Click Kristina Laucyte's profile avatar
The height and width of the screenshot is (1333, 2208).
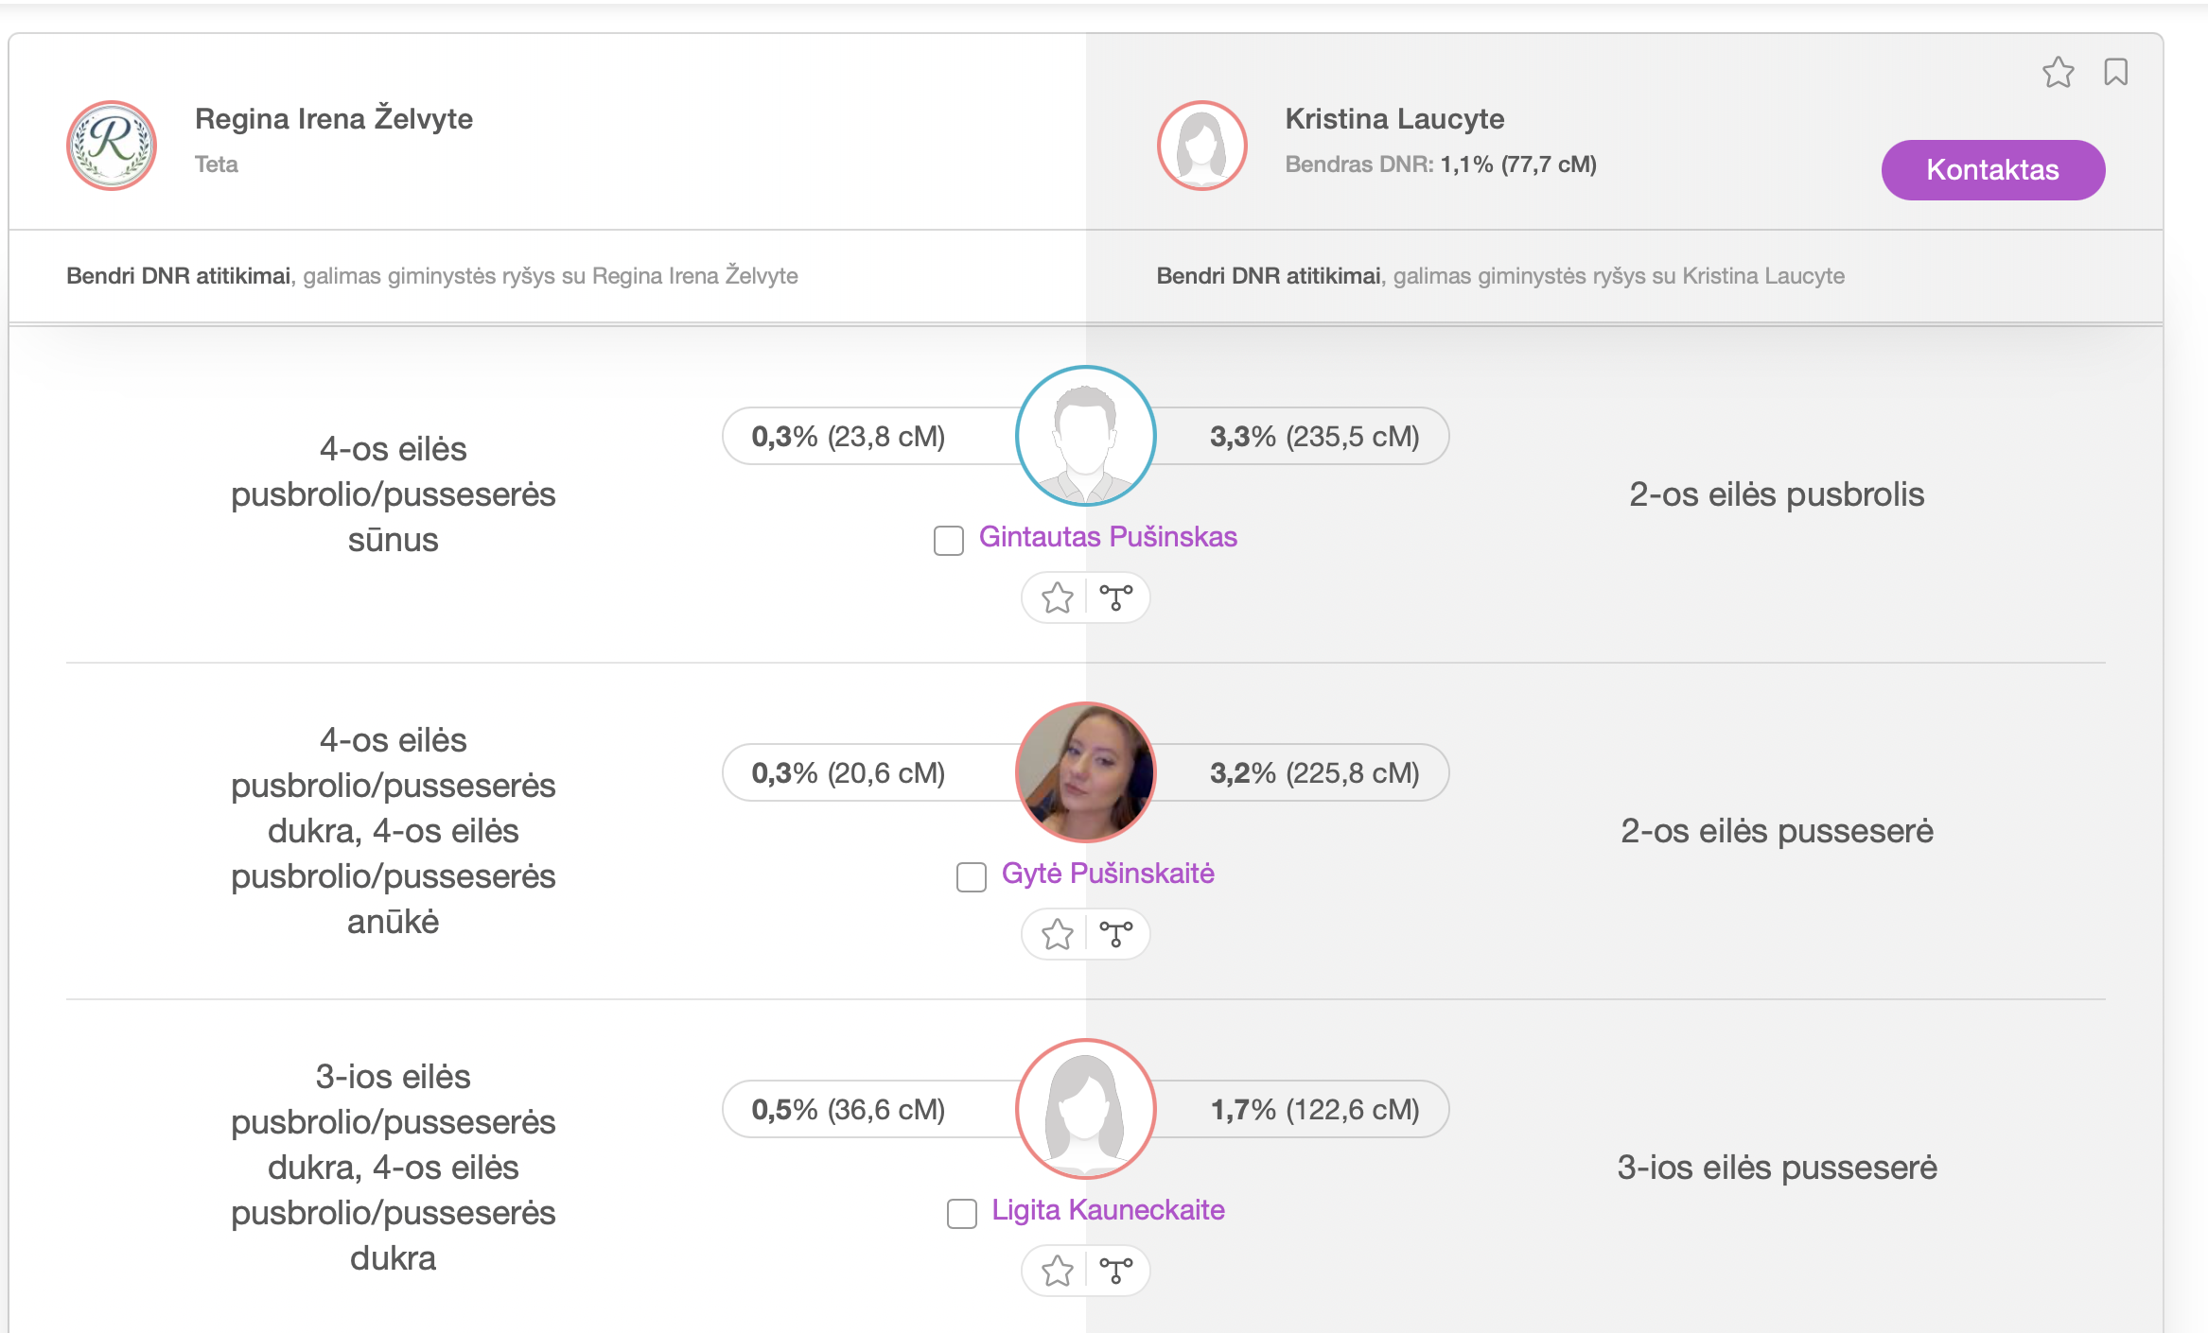point(1201,146)
